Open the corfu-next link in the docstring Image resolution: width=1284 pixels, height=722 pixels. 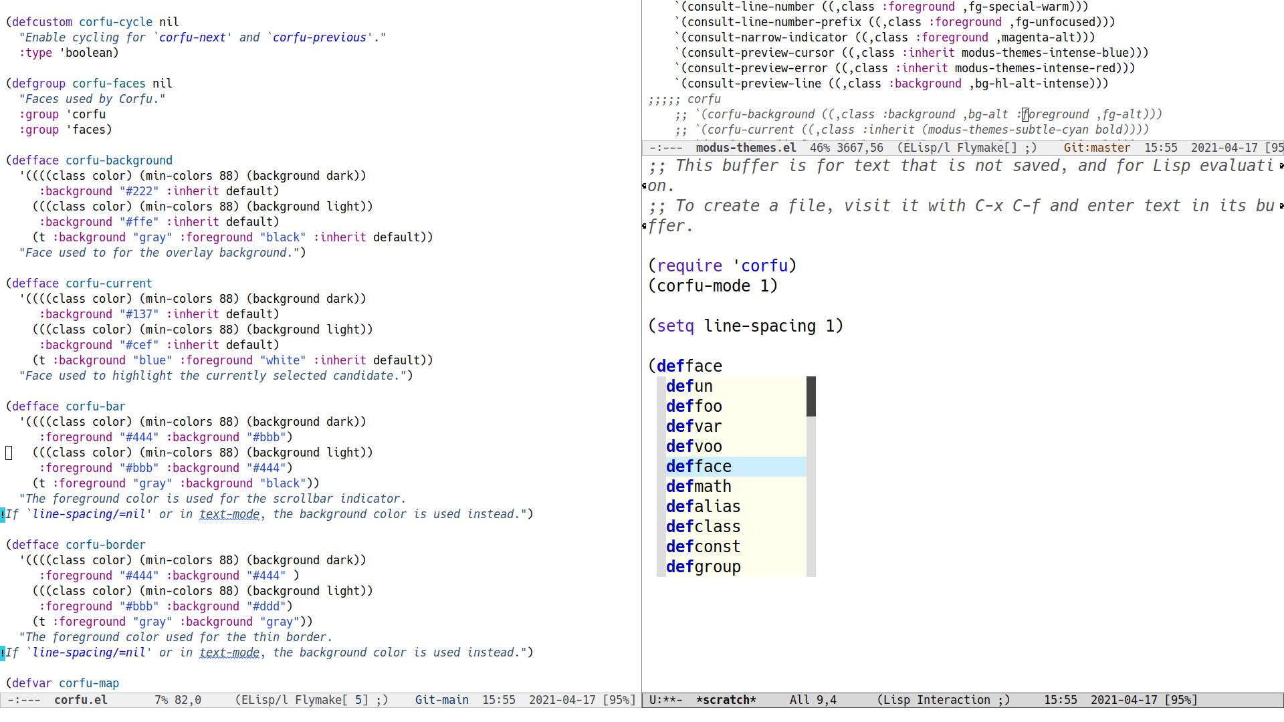(193, 37)
